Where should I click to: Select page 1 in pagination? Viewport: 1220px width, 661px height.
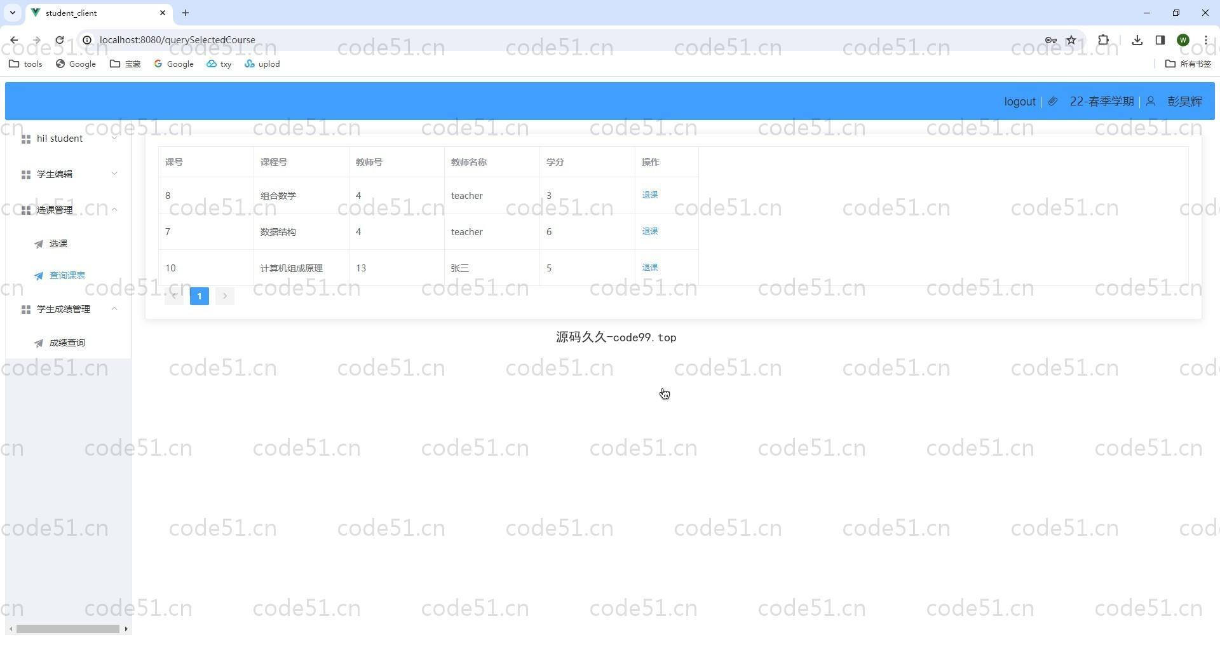[x=199, y=296]
